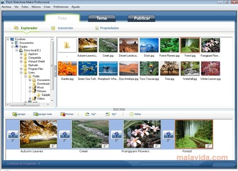This screenshot has height=171, width=238.
Task: Expand the Documentos tree node
Action: (x=12, y=43)
